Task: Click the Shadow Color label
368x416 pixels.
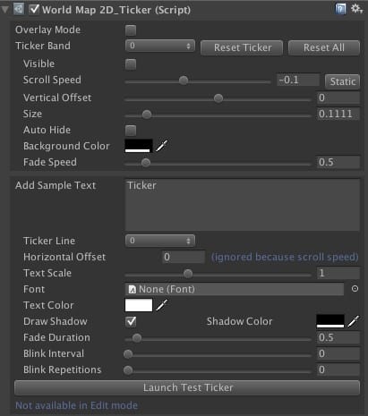Action: pyautogui.click(x=239, y=321)
